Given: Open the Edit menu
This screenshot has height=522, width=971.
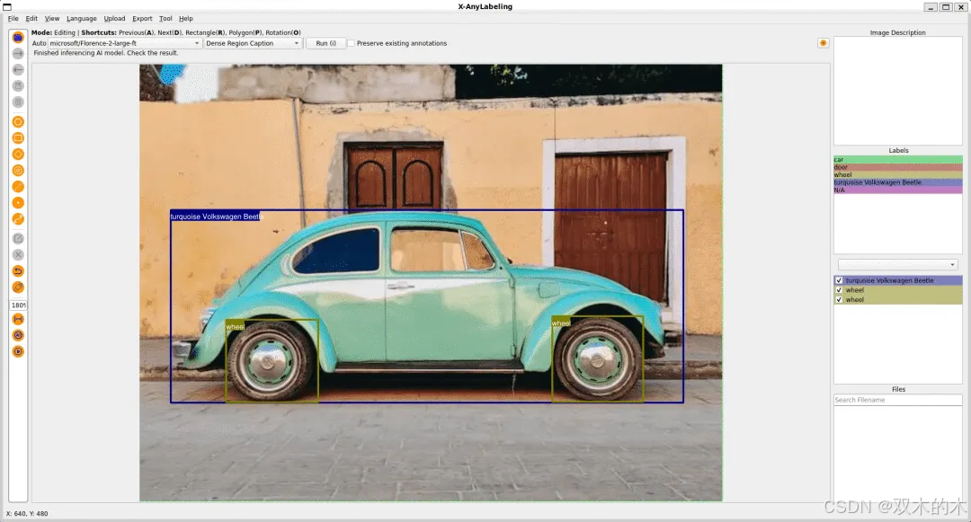Looking at the screenshot, I should [31, 19].
